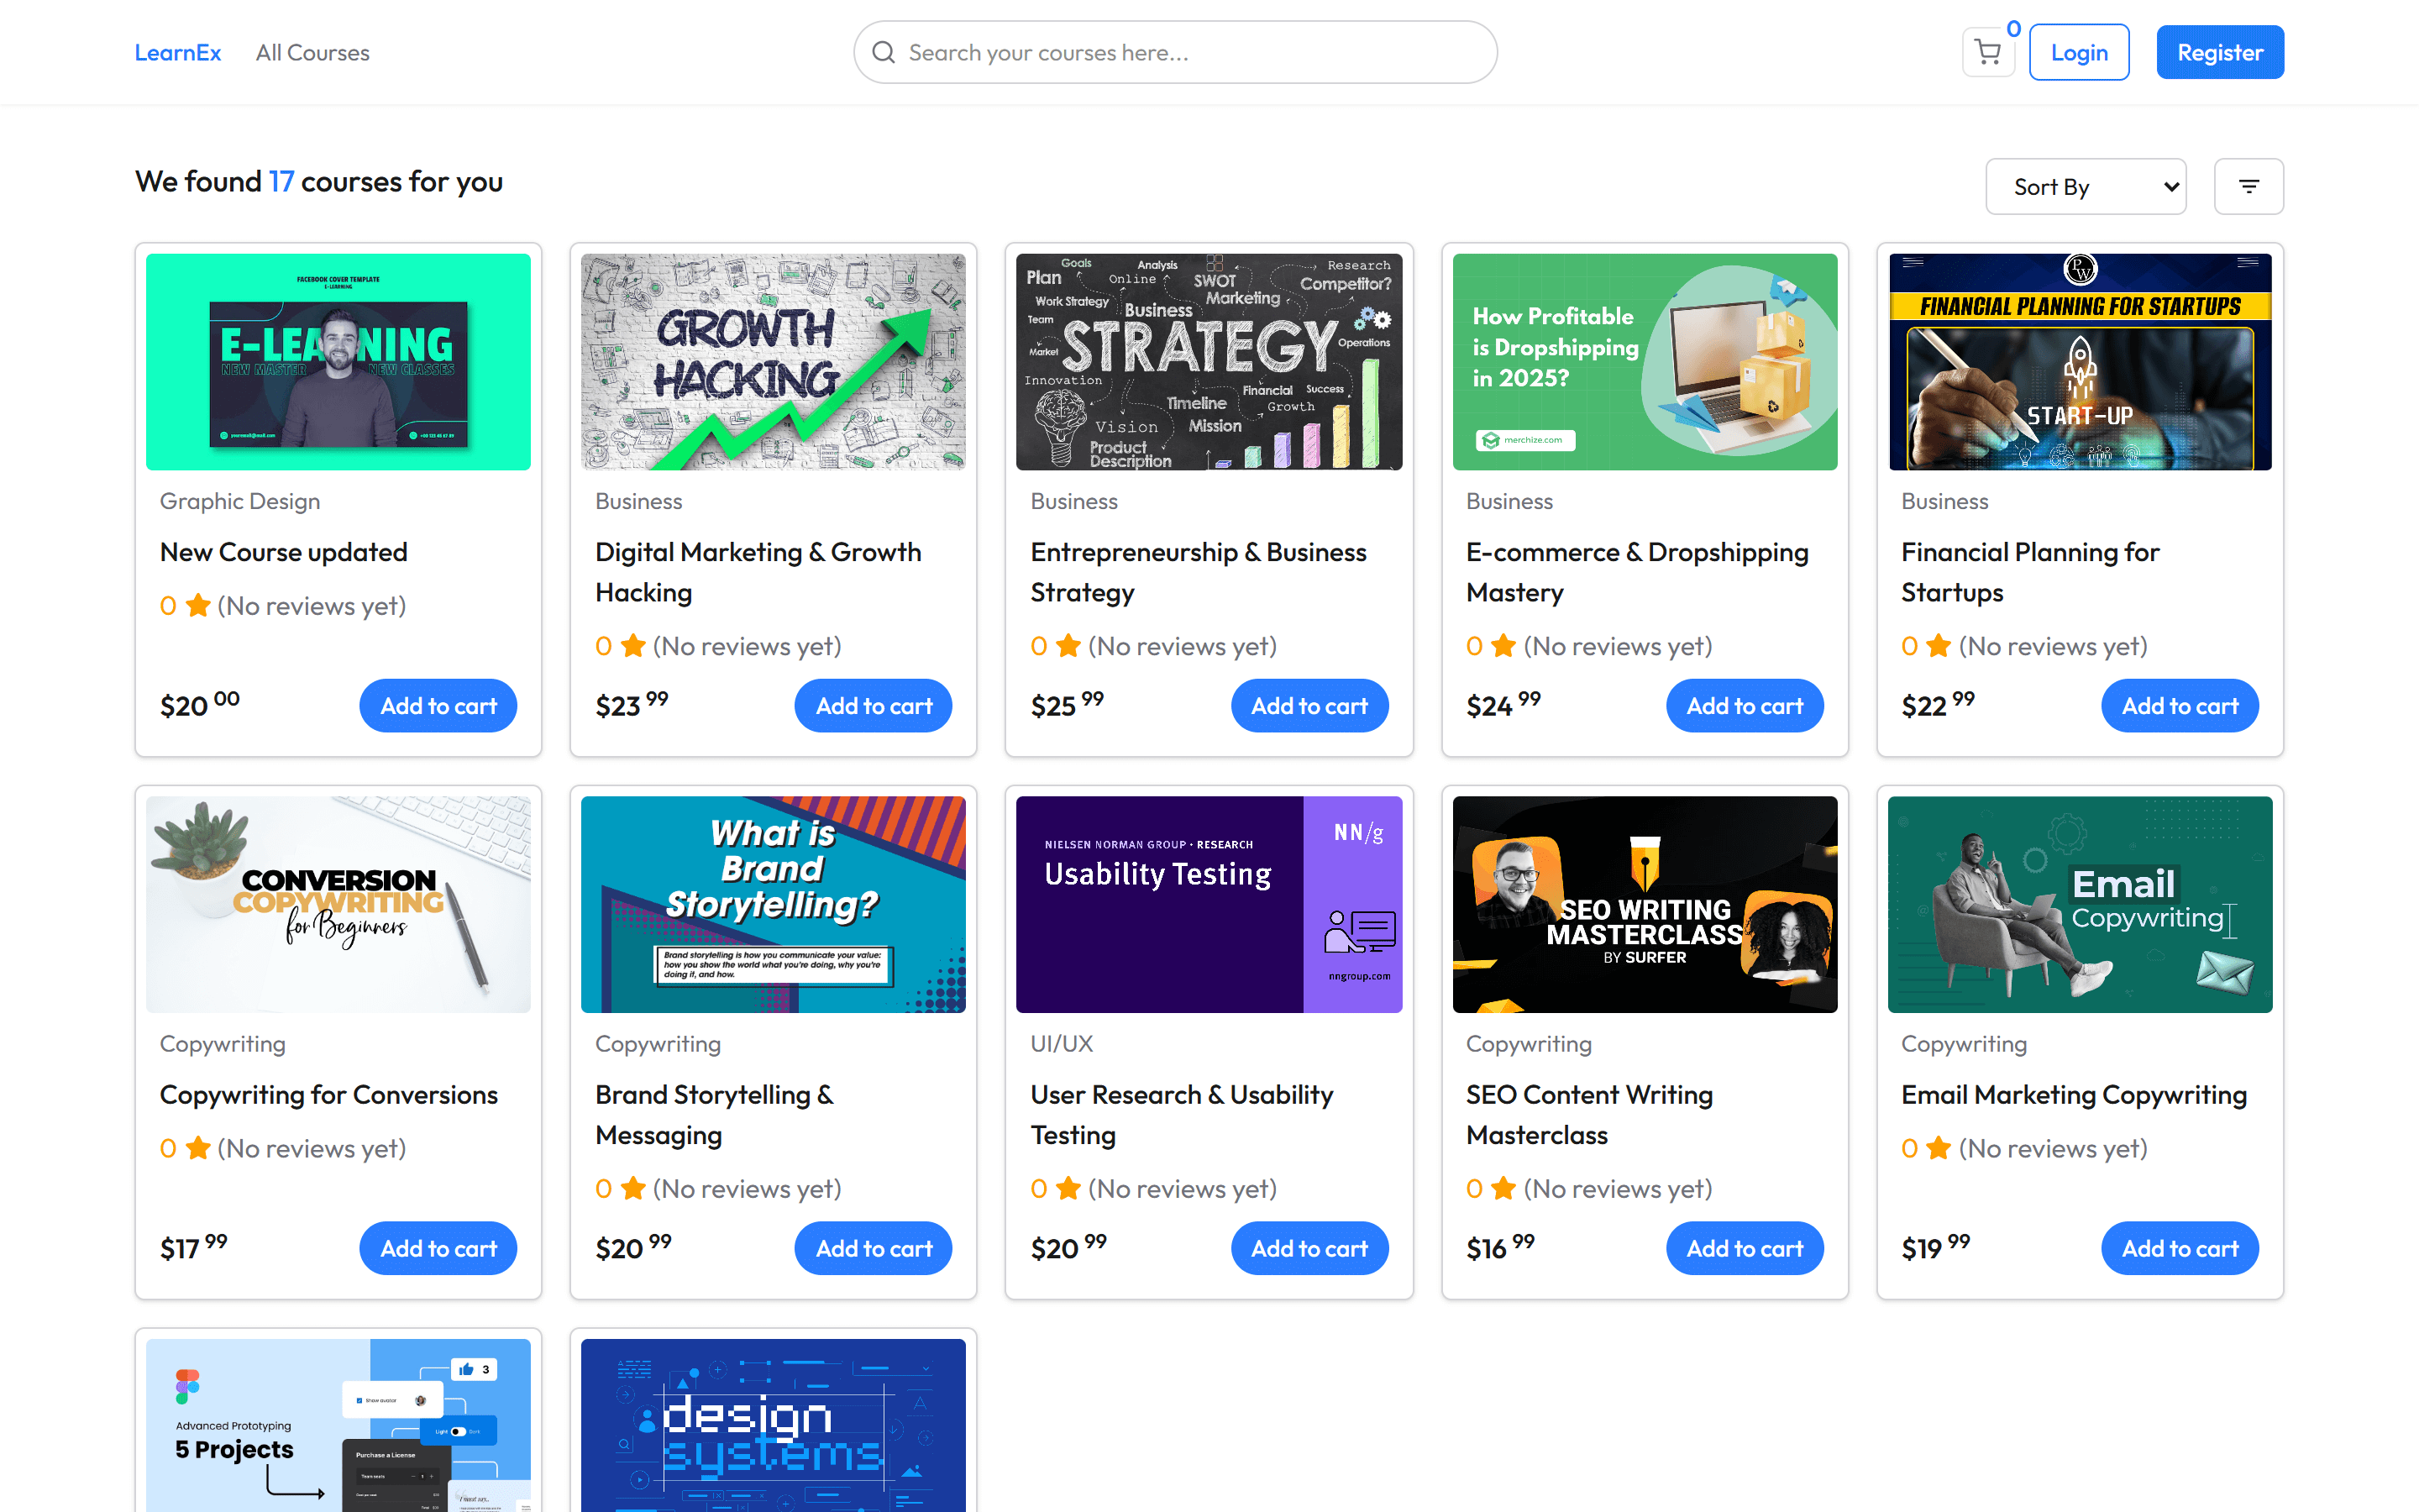This screenshot has height=1512, width=2419.
Task: Click star icon on Copywriting for Conversions
Action: point(198,1148)
